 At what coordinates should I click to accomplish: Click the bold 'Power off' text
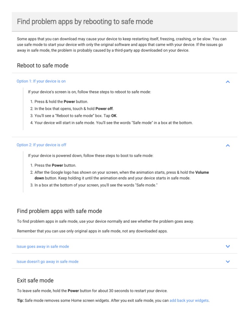(104, 109)
